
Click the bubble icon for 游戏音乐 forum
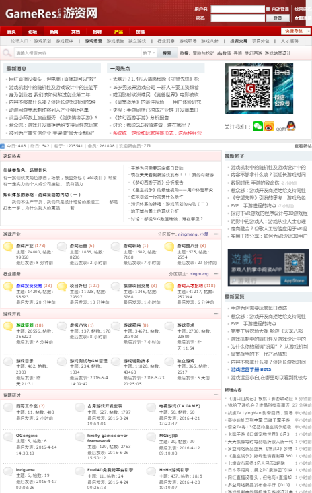(8, 362)
